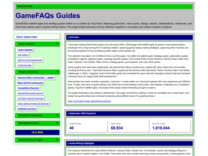View YoyoYoshi's public GameFAQs guide list

(x=89, y=101)
